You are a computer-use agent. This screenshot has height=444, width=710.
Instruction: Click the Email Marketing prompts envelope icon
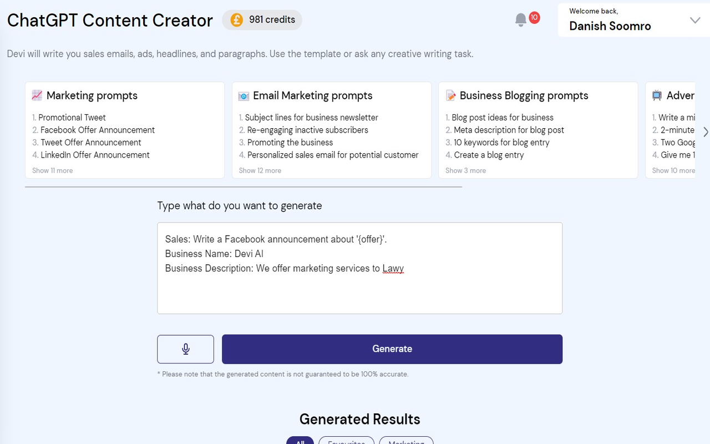[x=244, y=96]
